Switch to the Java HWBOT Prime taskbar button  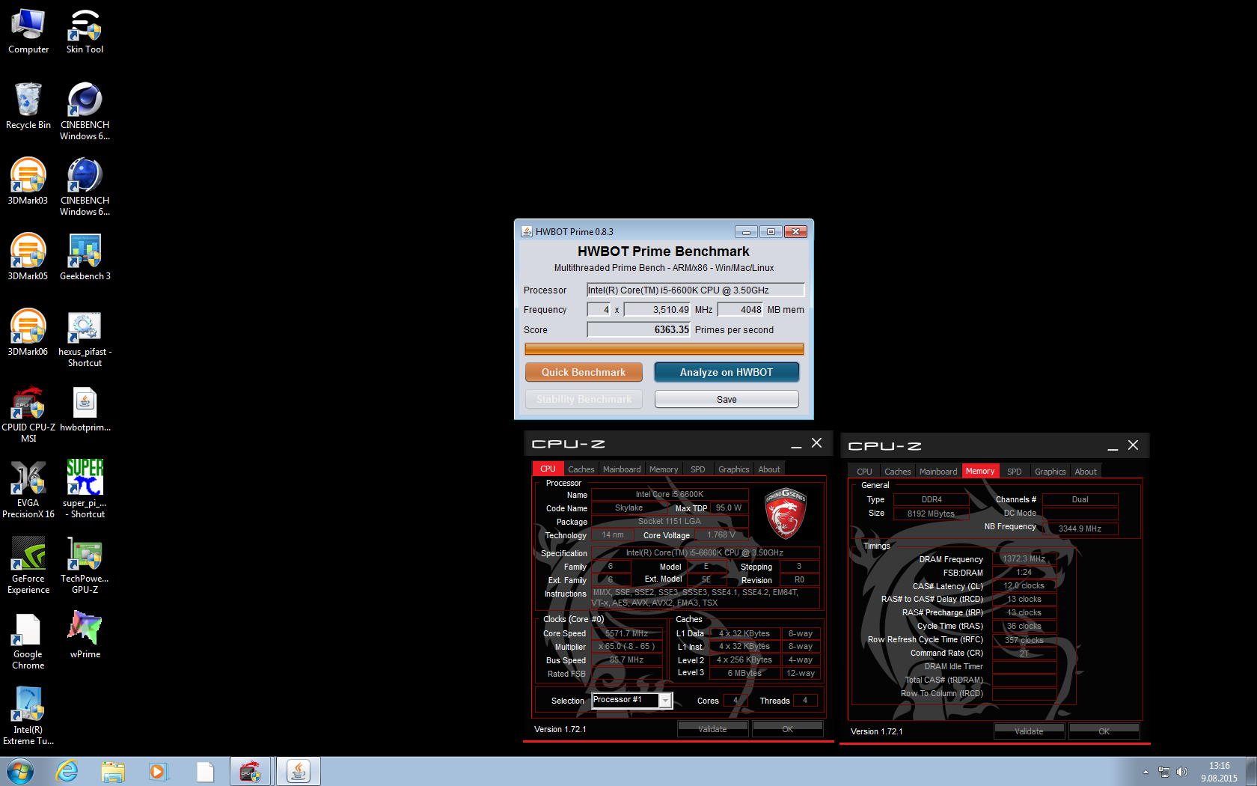[298, 771]
